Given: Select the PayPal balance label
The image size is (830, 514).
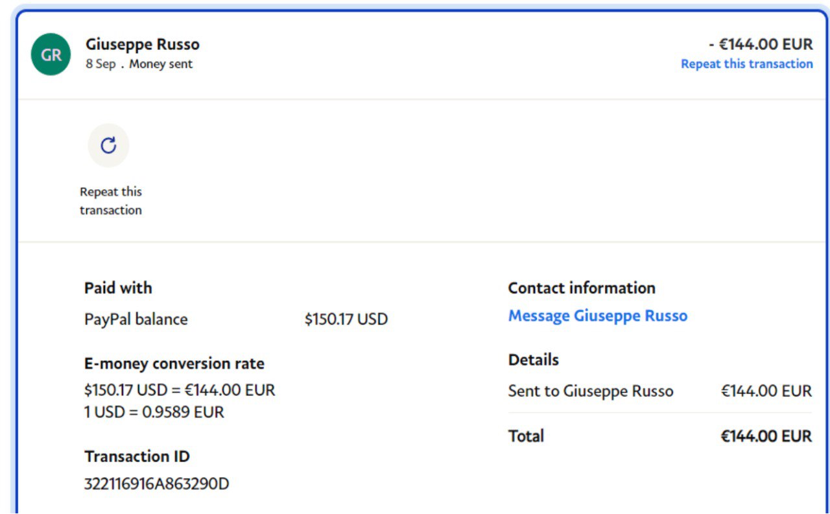Looking at the screenshot, I should [x=136, y=319].
